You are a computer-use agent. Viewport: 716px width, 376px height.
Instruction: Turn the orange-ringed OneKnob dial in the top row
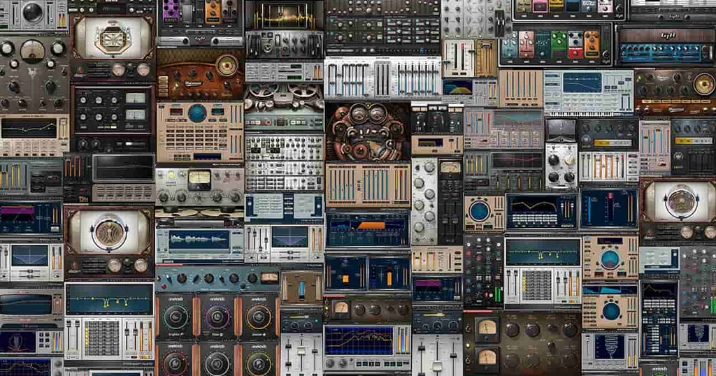click(x=258, y=317)
